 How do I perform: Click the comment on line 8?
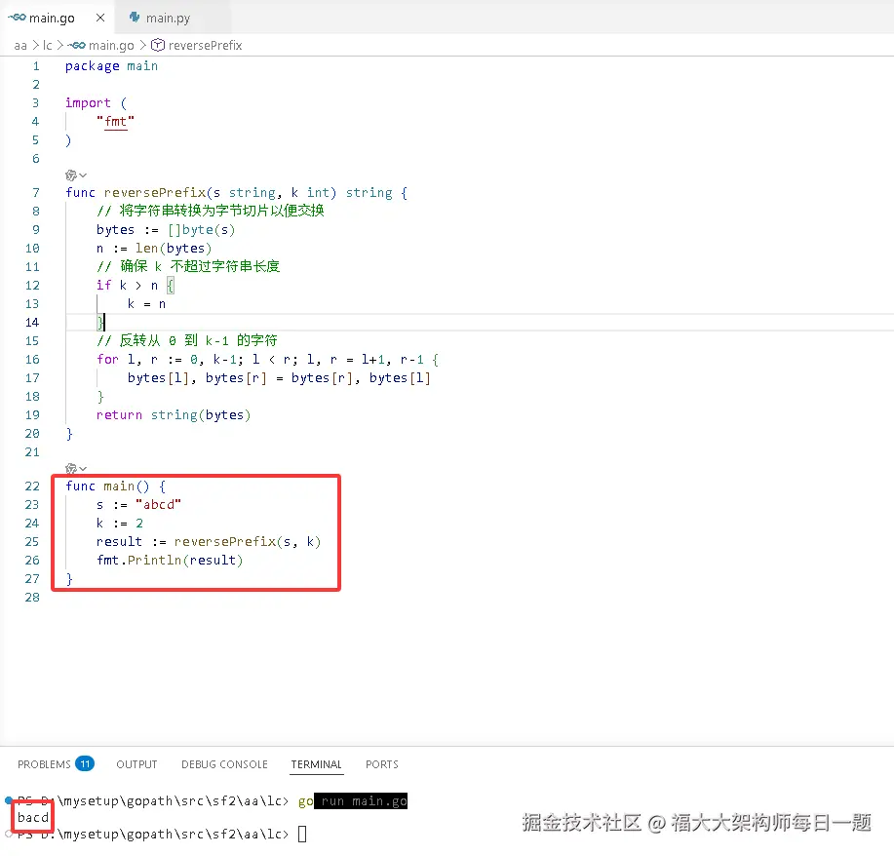pos(211,211)
